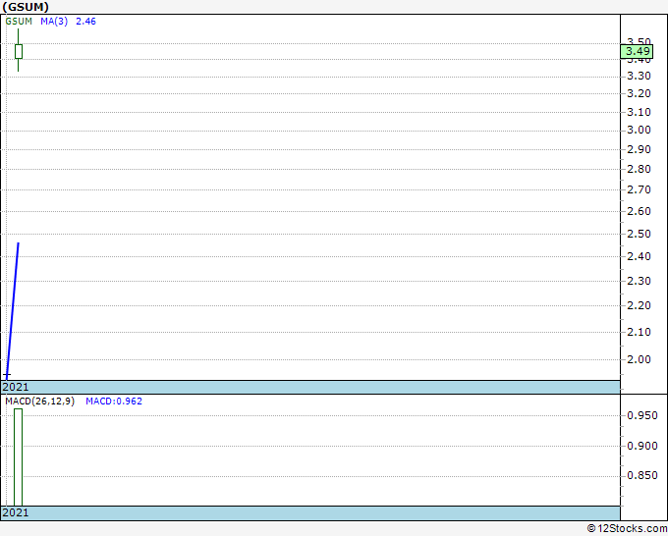The width and height of the screenshot is (668, 536).
Task: Open the 12Stocks.com copyright link
Action: (627, 529)
